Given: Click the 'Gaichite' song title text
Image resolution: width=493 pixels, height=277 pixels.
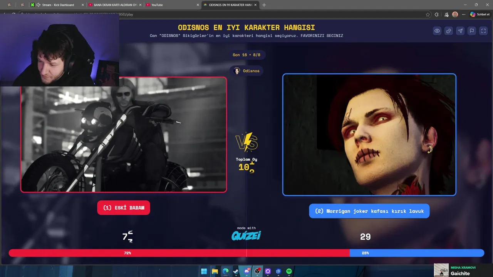Looking at the screenshot, I should [x=460, y=274].
